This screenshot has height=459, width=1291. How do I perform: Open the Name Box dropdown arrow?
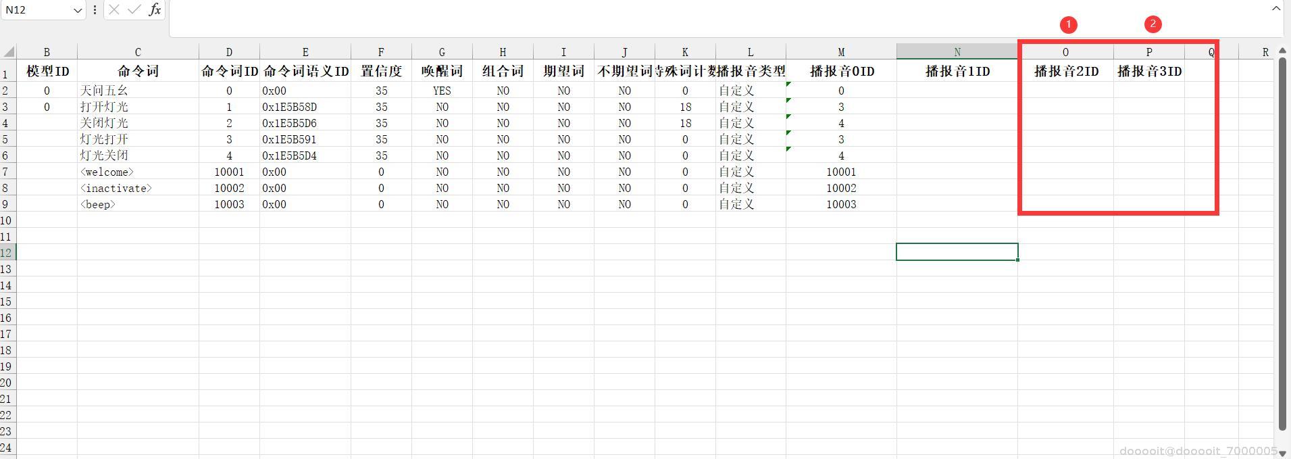pyautogui.click(x=77, y=10)
